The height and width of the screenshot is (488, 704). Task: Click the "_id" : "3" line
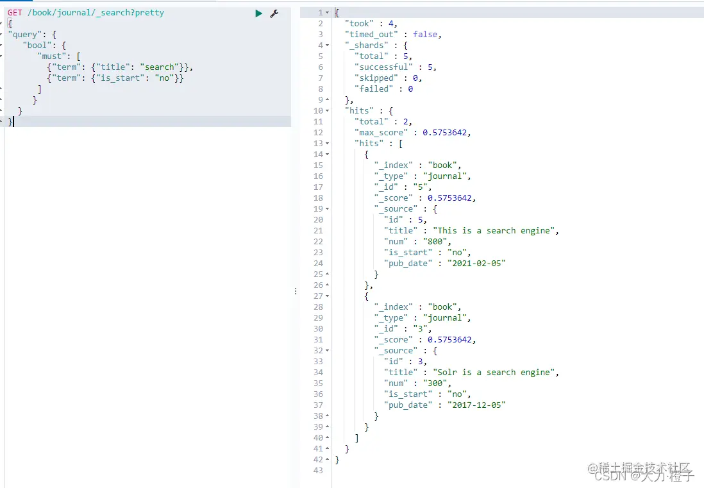(403, 328)
